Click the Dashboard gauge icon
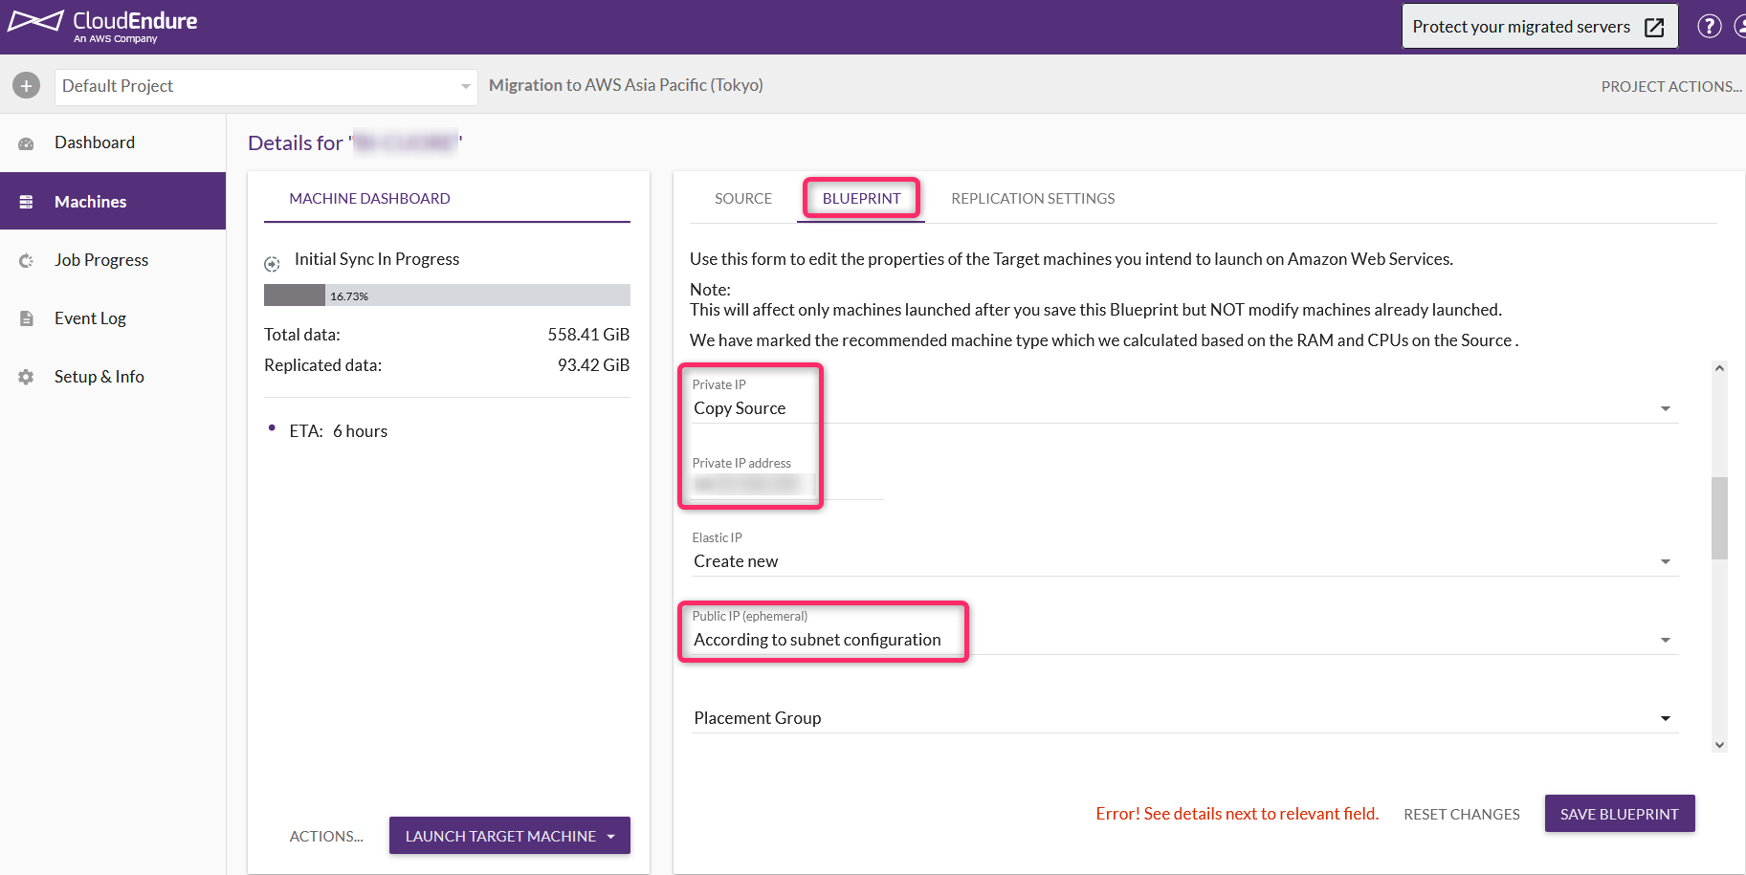This screenshot has height=875, width=1746. coord(26,143)
